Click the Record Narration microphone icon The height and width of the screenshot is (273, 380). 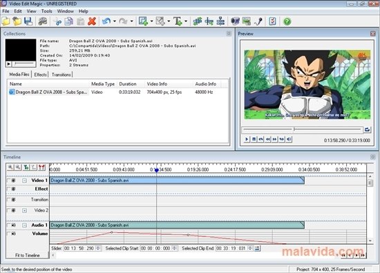tap(258, 21)
